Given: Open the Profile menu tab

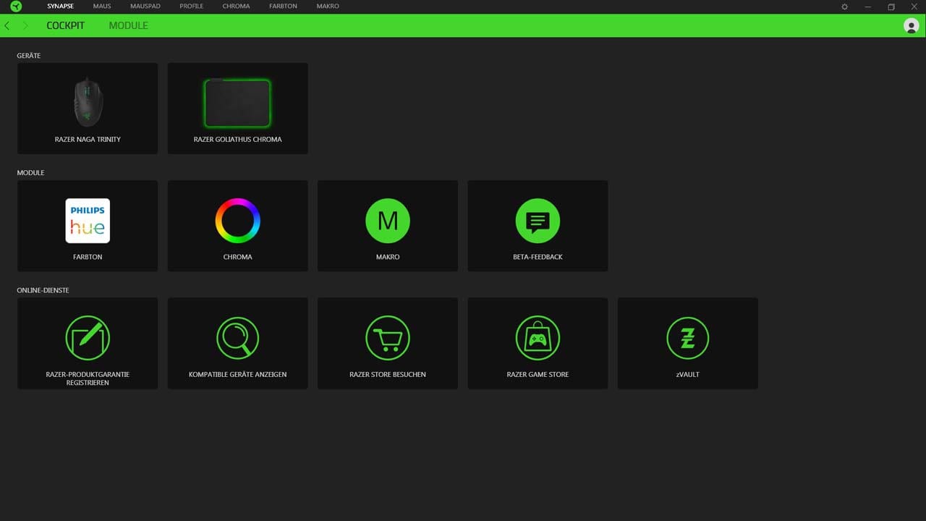Looking at the screenshot, I should pyautogui.click(x=191, y=7).
